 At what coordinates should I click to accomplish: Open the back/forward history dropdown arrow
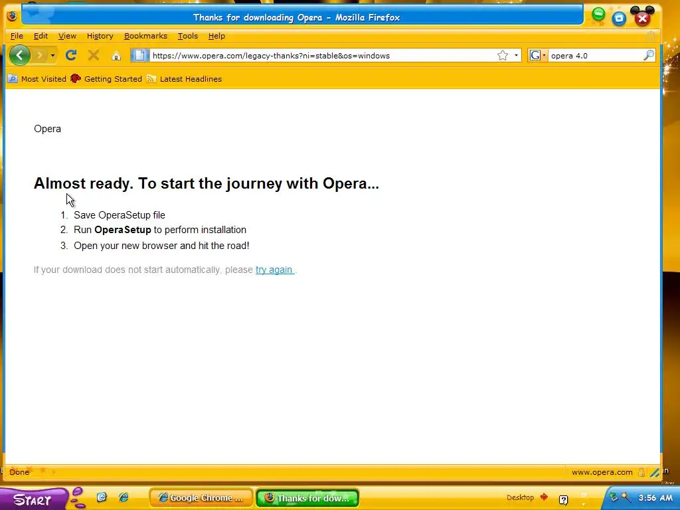[x=52, y=56]
